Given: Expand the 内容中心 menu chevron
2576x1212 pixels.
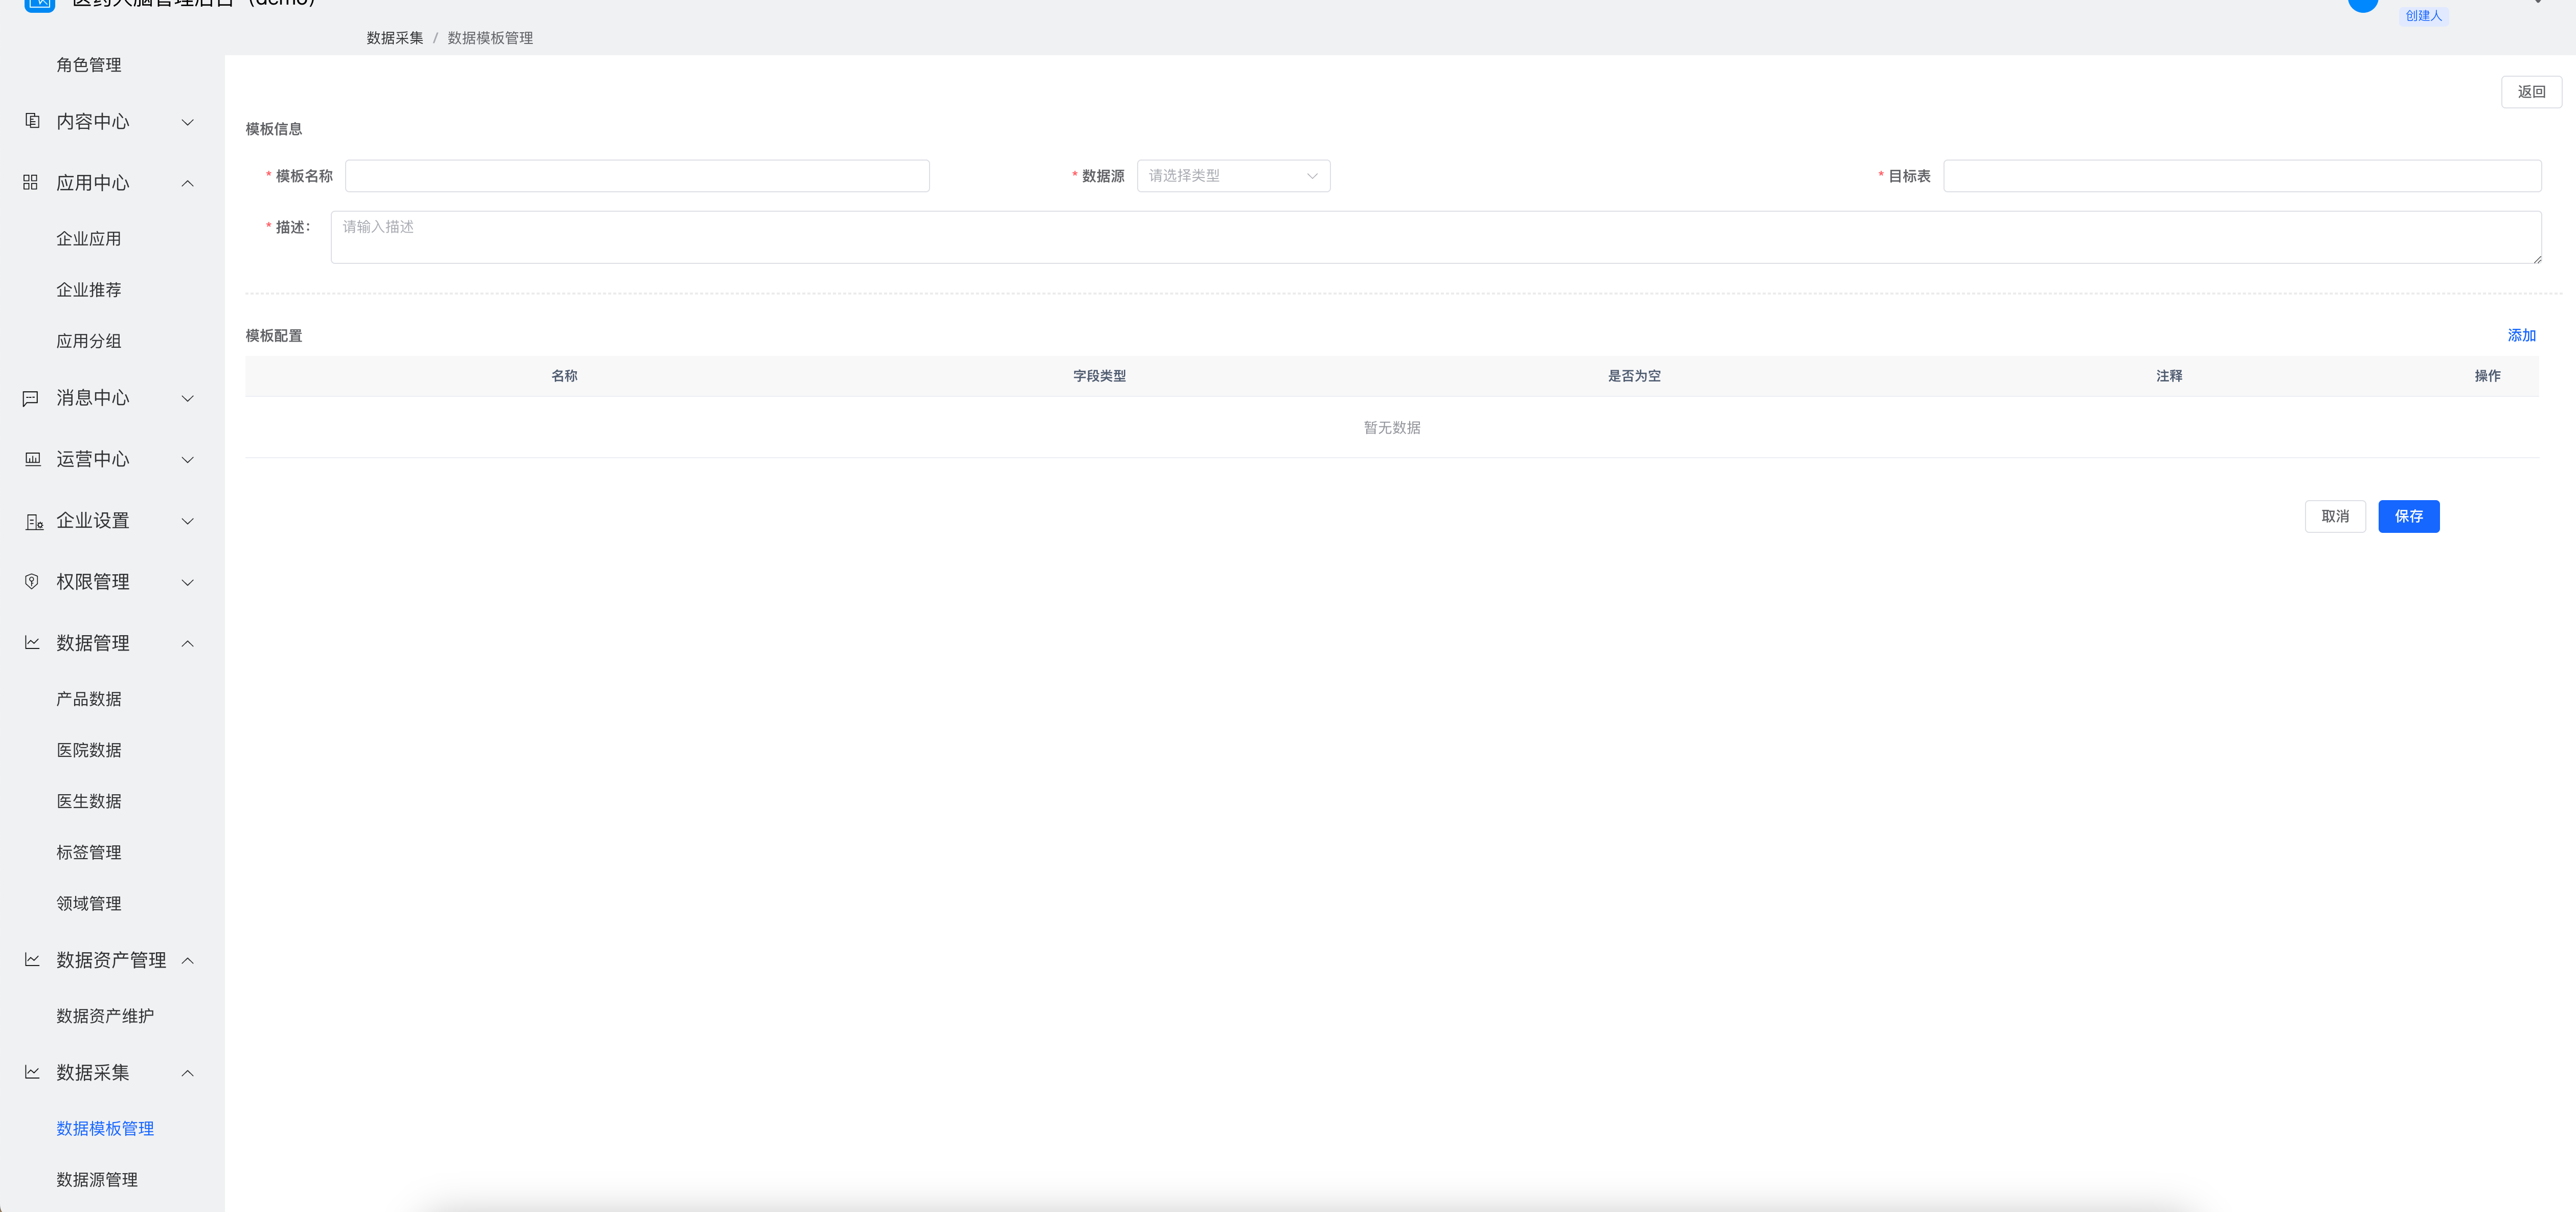Looking at the screenshot, I should pyautogui.click(x=187, y=122).
